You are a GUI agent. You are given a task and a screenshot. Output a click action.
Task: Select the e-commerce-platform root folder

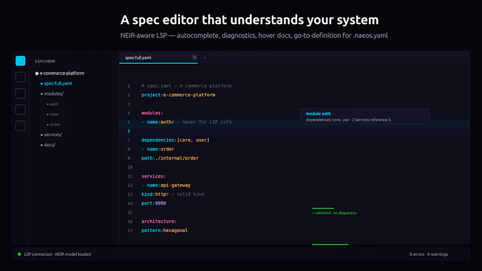point(62,73)
